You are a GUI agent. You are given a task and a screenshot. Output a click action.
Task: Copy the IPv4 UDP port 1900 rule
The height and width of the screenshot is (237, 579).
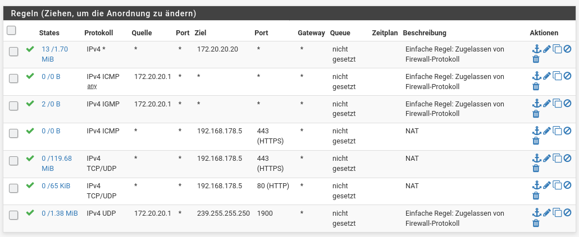[557, 213]
